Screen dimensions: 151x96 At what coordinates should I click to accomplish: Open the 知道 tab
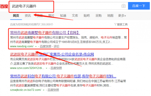click(x=63, y=16)
